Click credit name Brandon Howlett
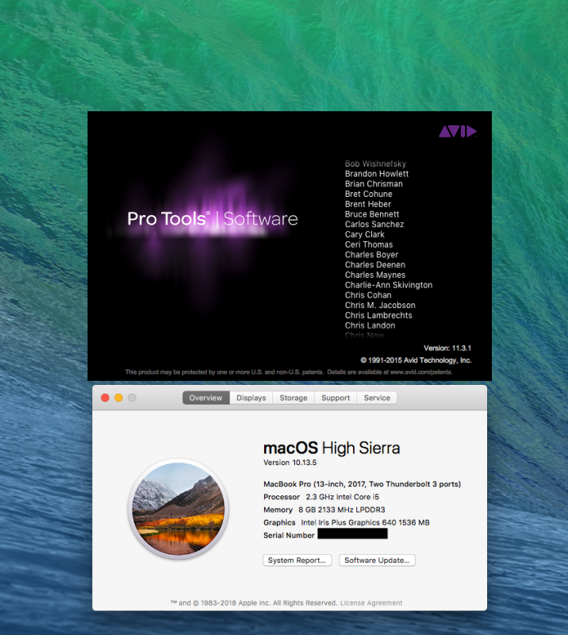568x635 pixels. (x=377, y=174)
